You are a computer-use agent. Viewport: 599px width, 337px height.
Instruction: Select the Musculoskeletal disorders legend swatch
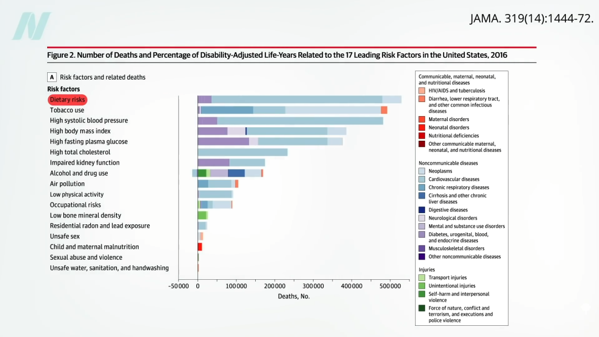[x=422, y=248]
